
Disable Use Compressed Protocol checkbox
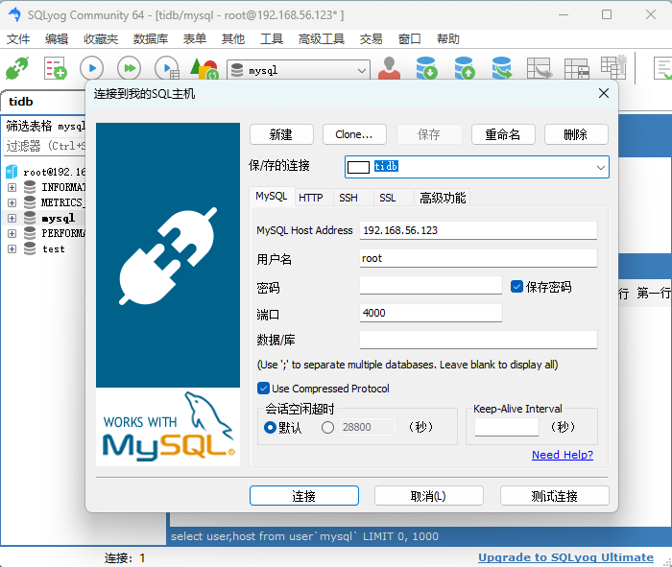point(263,389)
